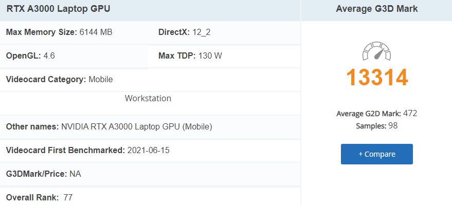Click the Other names row

(x=150, y=127)
